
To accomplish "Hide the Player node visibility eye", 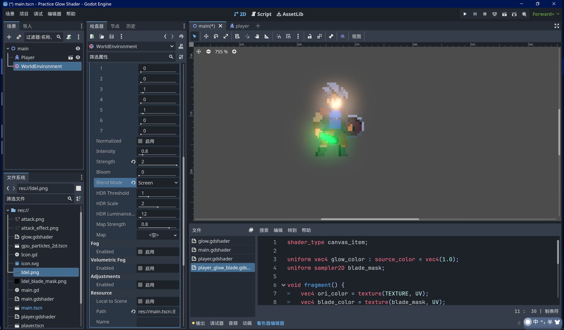I will pyautogui.click(x=78, y=57).
